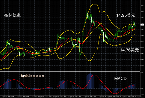Click the 15.05 price axis label

click(142, 6)
